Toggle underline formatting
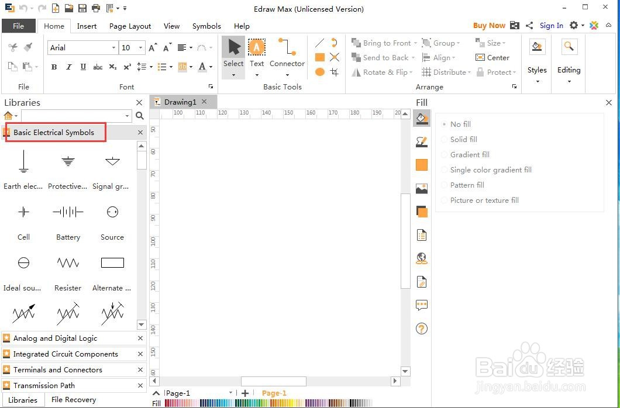This screenshot has width=620, height=408. coord(83,67)
